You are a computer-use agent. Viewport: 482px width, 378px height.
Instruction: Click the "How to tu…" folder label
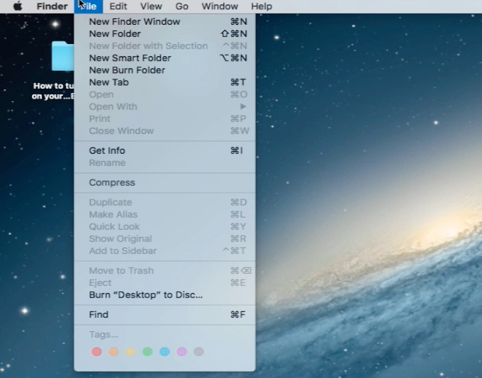[53, 91]
